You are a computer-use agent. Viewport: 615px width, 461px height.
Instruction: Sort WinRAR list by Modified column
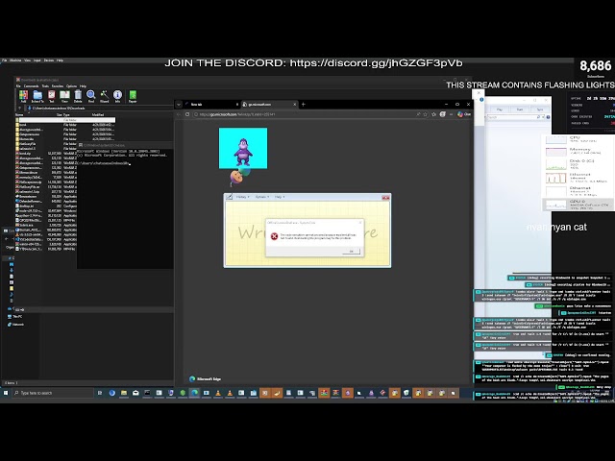click(x=98, y=115)
